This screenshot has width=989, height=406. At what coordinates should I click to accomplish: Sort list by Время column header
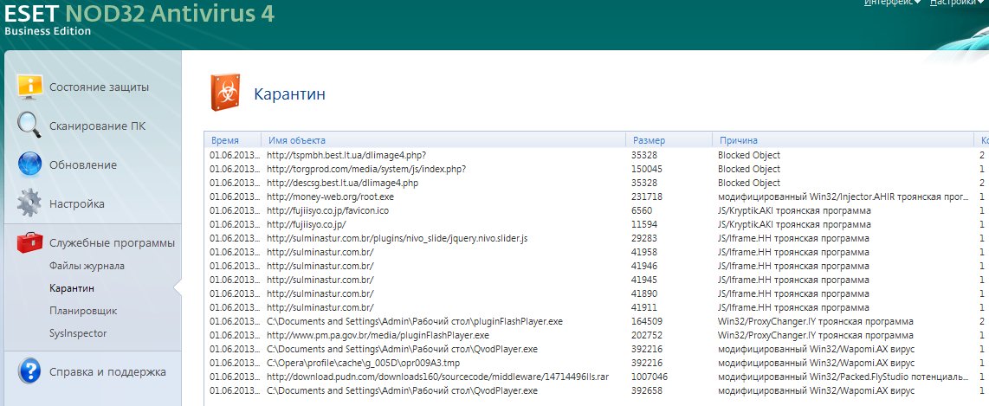point(233,140)
